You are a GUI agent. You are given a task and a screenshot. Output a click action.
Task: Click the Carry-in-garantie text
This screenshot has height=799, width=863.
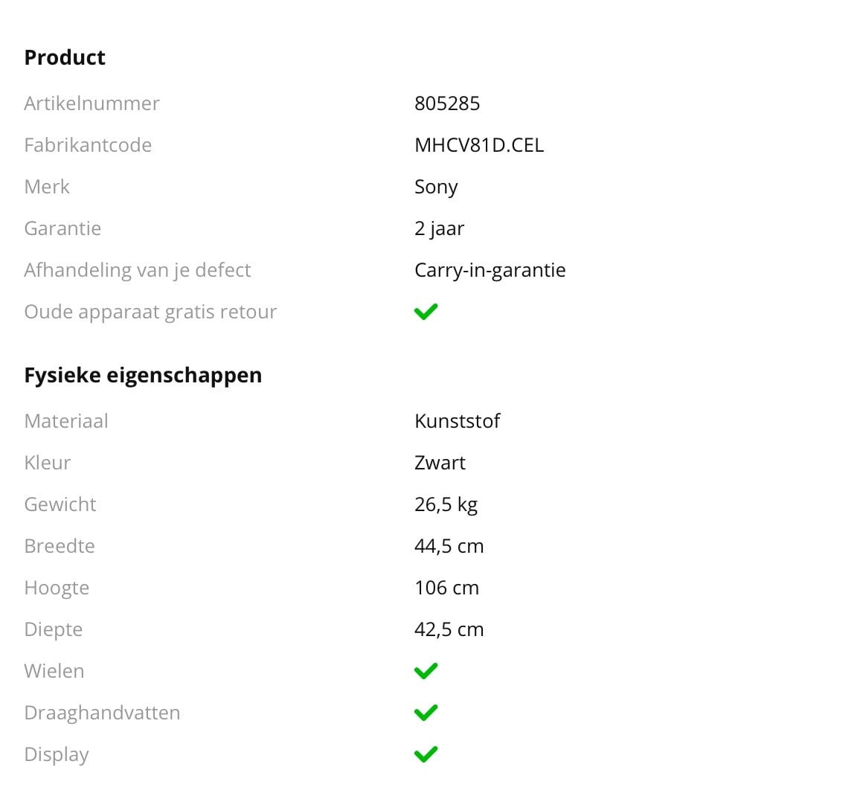[x=490, y=270]
